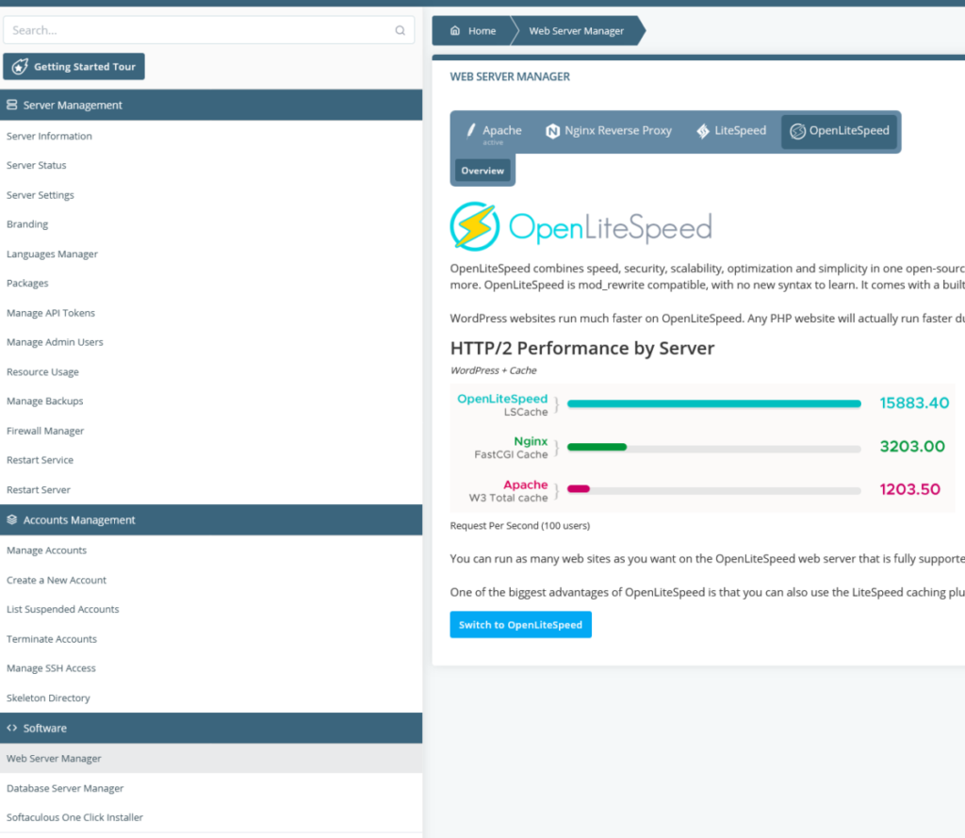
Task: Go to Home in the breadcrumb
Action: coord(473,31)
